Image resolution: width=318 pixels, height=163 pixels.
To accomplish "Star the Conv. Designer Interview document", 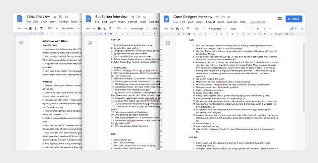I will [217, 17].
